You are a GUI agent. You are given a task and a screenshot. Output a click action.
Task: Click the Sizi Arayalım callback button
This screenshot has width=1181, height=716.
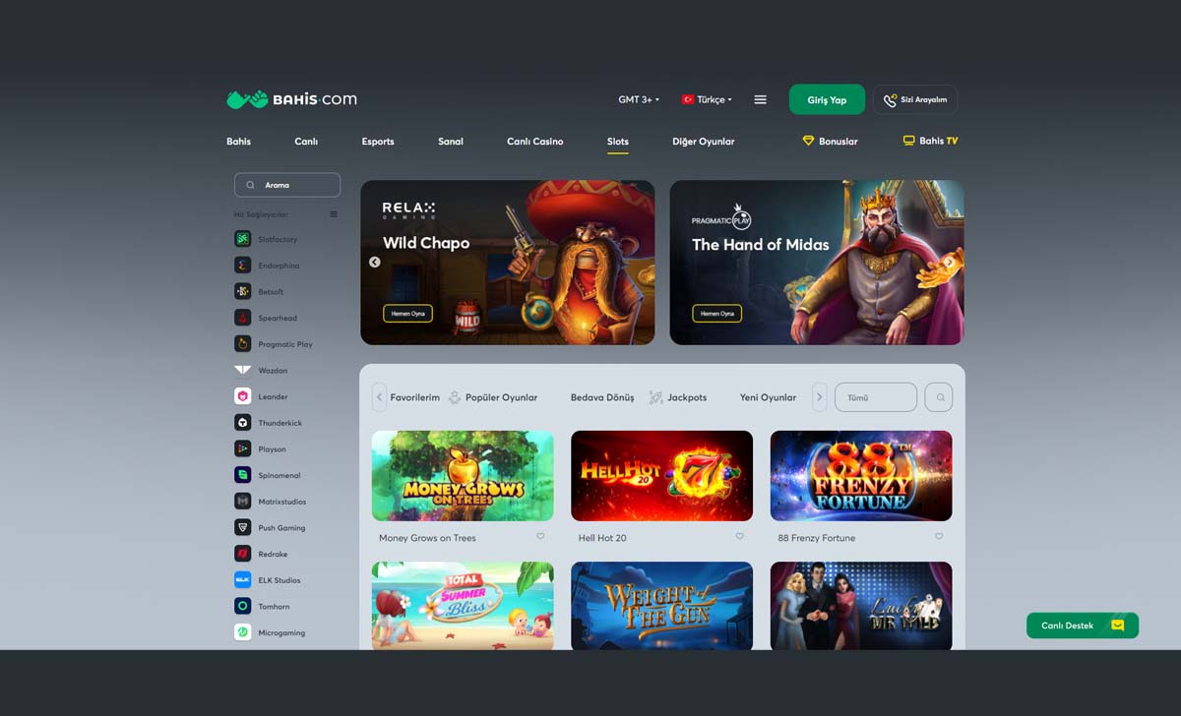click(915, 99)
